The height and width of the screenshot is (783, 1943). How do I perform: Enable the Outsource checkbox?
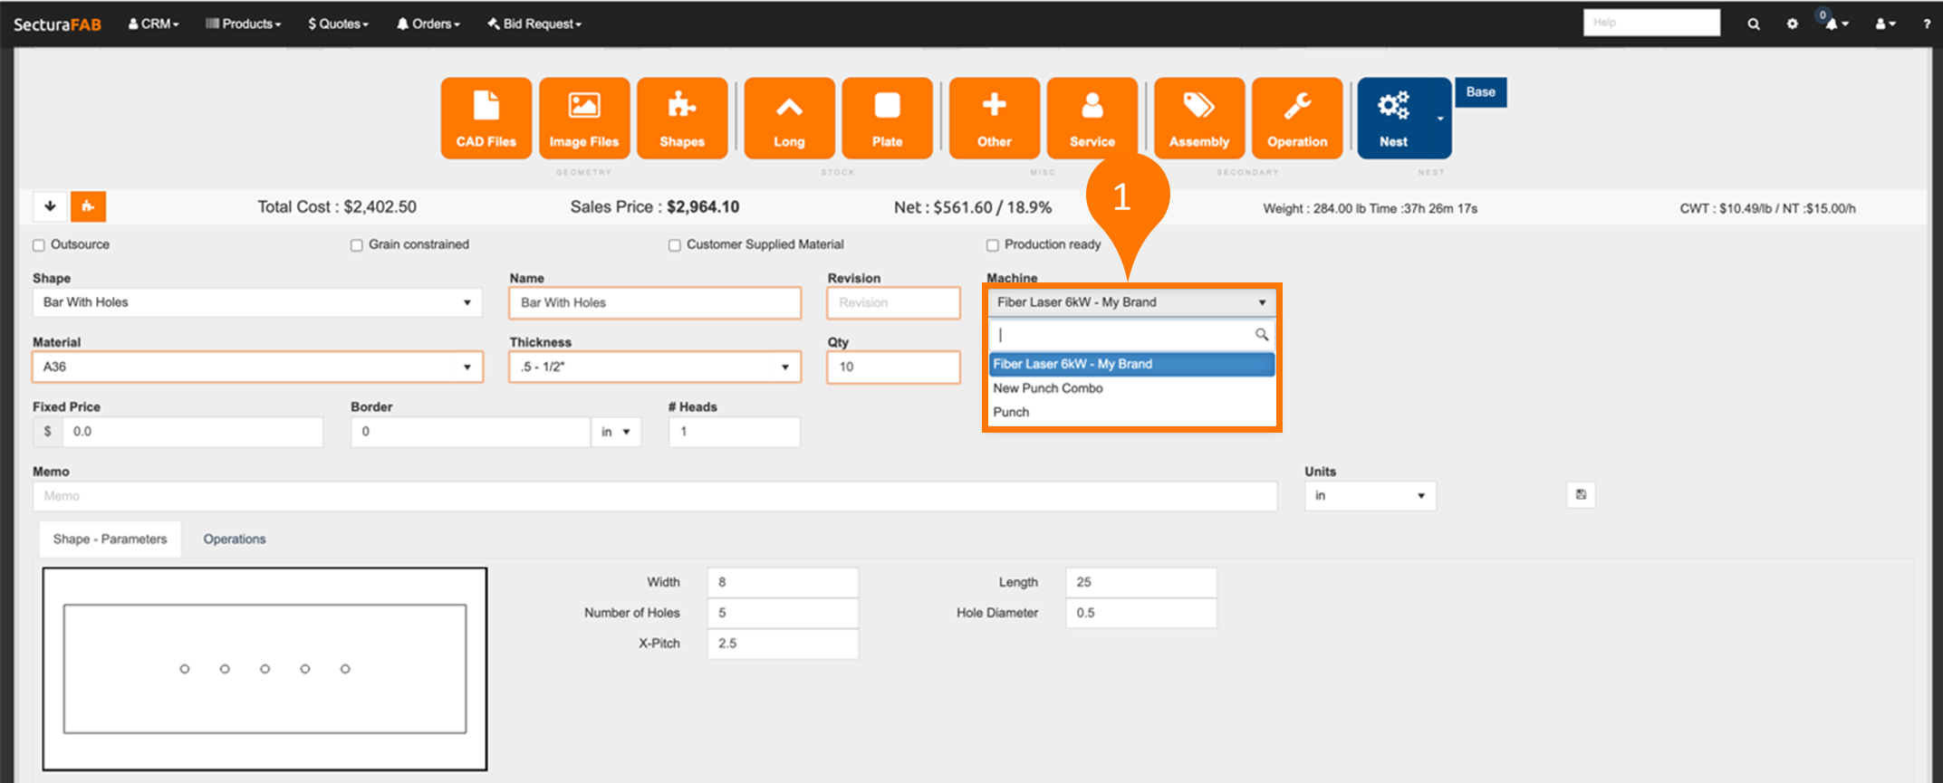(x=39, y=245)
